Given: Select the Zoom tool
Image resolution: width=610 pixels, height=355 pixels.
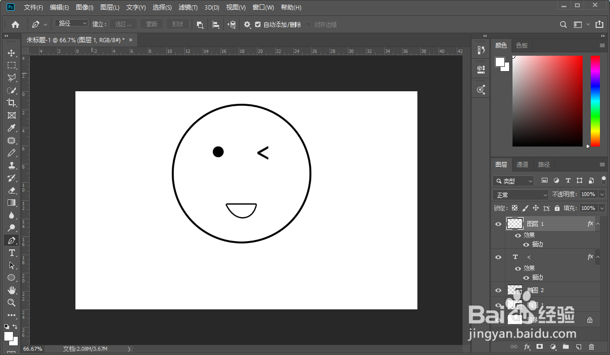Looking at the screenshot, I should point(12,303).
